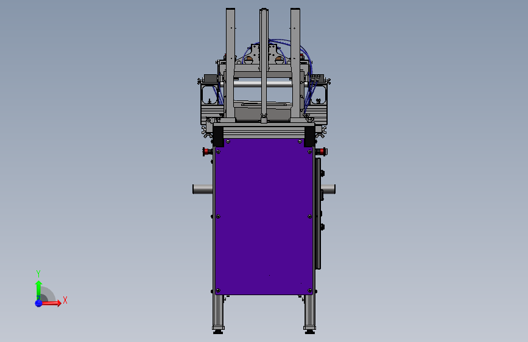
Task: Click the X label of the triad
Action: [x=65, y=300]
